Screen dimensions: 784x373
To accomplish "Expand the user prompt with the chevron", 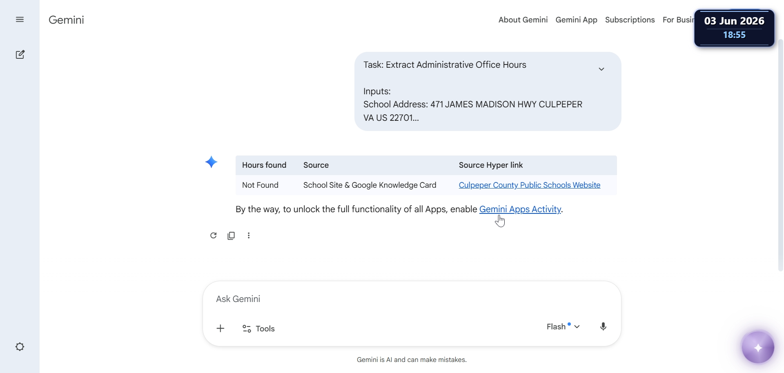I will 601,69.
